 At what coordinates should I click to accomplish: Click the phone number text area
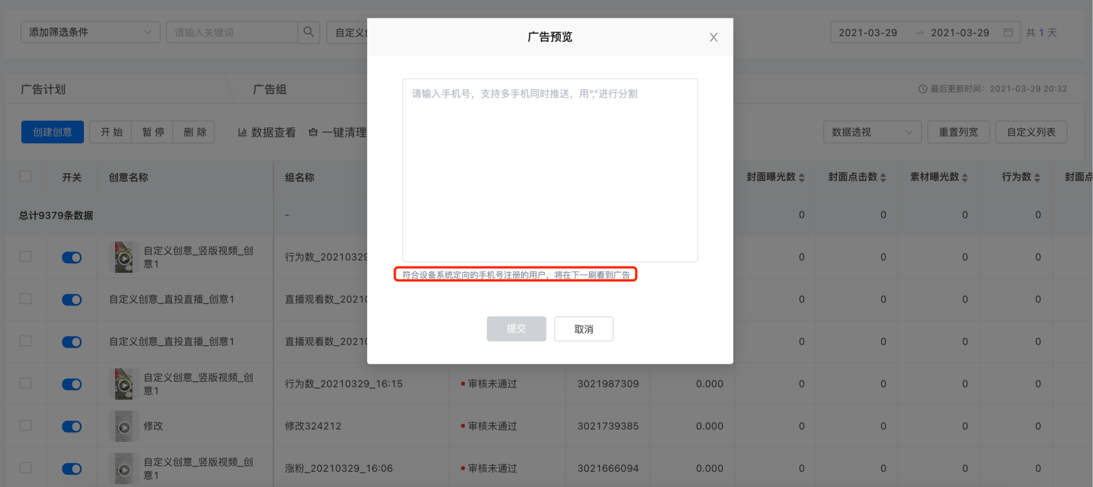550,170
